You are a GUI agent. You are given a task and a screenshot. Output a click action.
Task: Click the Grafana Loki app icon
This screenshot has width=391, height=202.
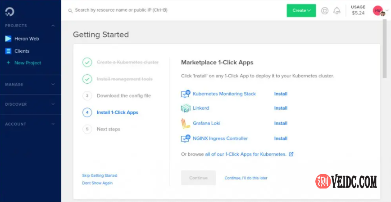click(x=185, y=123)
